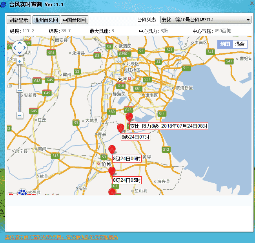This screenshot has height=243, width=255.
Task: Switch map to 地图 view
Action: [x=225, y=44]
